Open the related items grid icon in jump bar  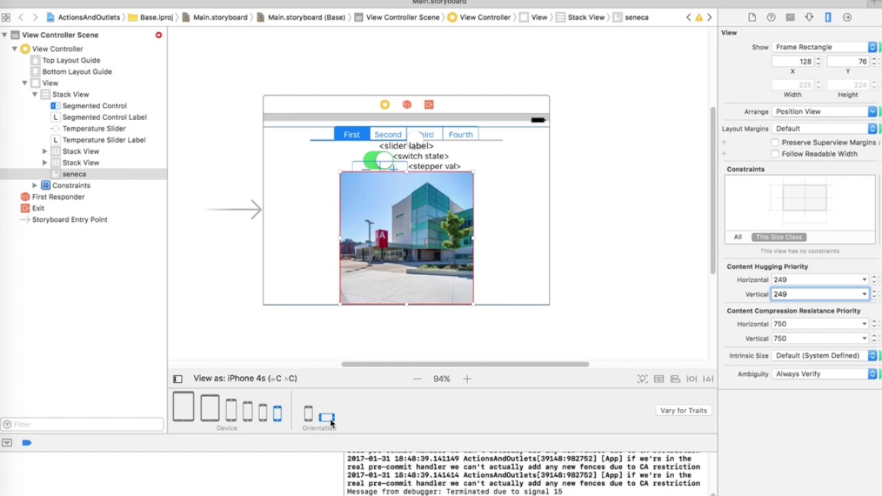coord(6,17)
